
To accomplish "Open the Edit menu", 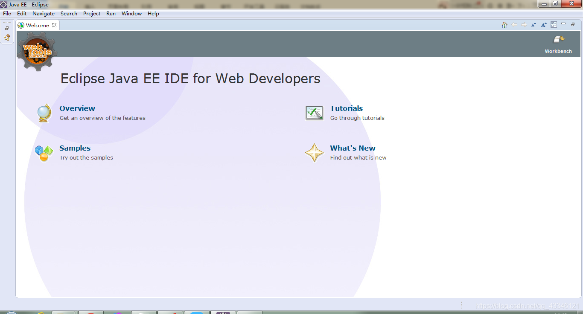I will coord(22,14).
